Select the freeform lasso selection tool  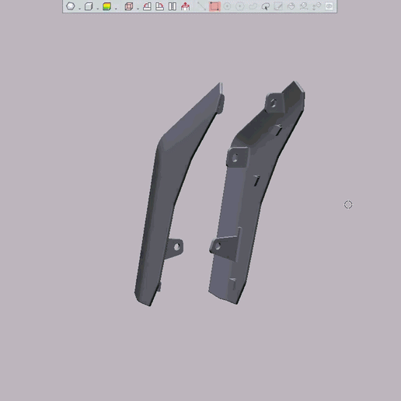click(253, 6)
